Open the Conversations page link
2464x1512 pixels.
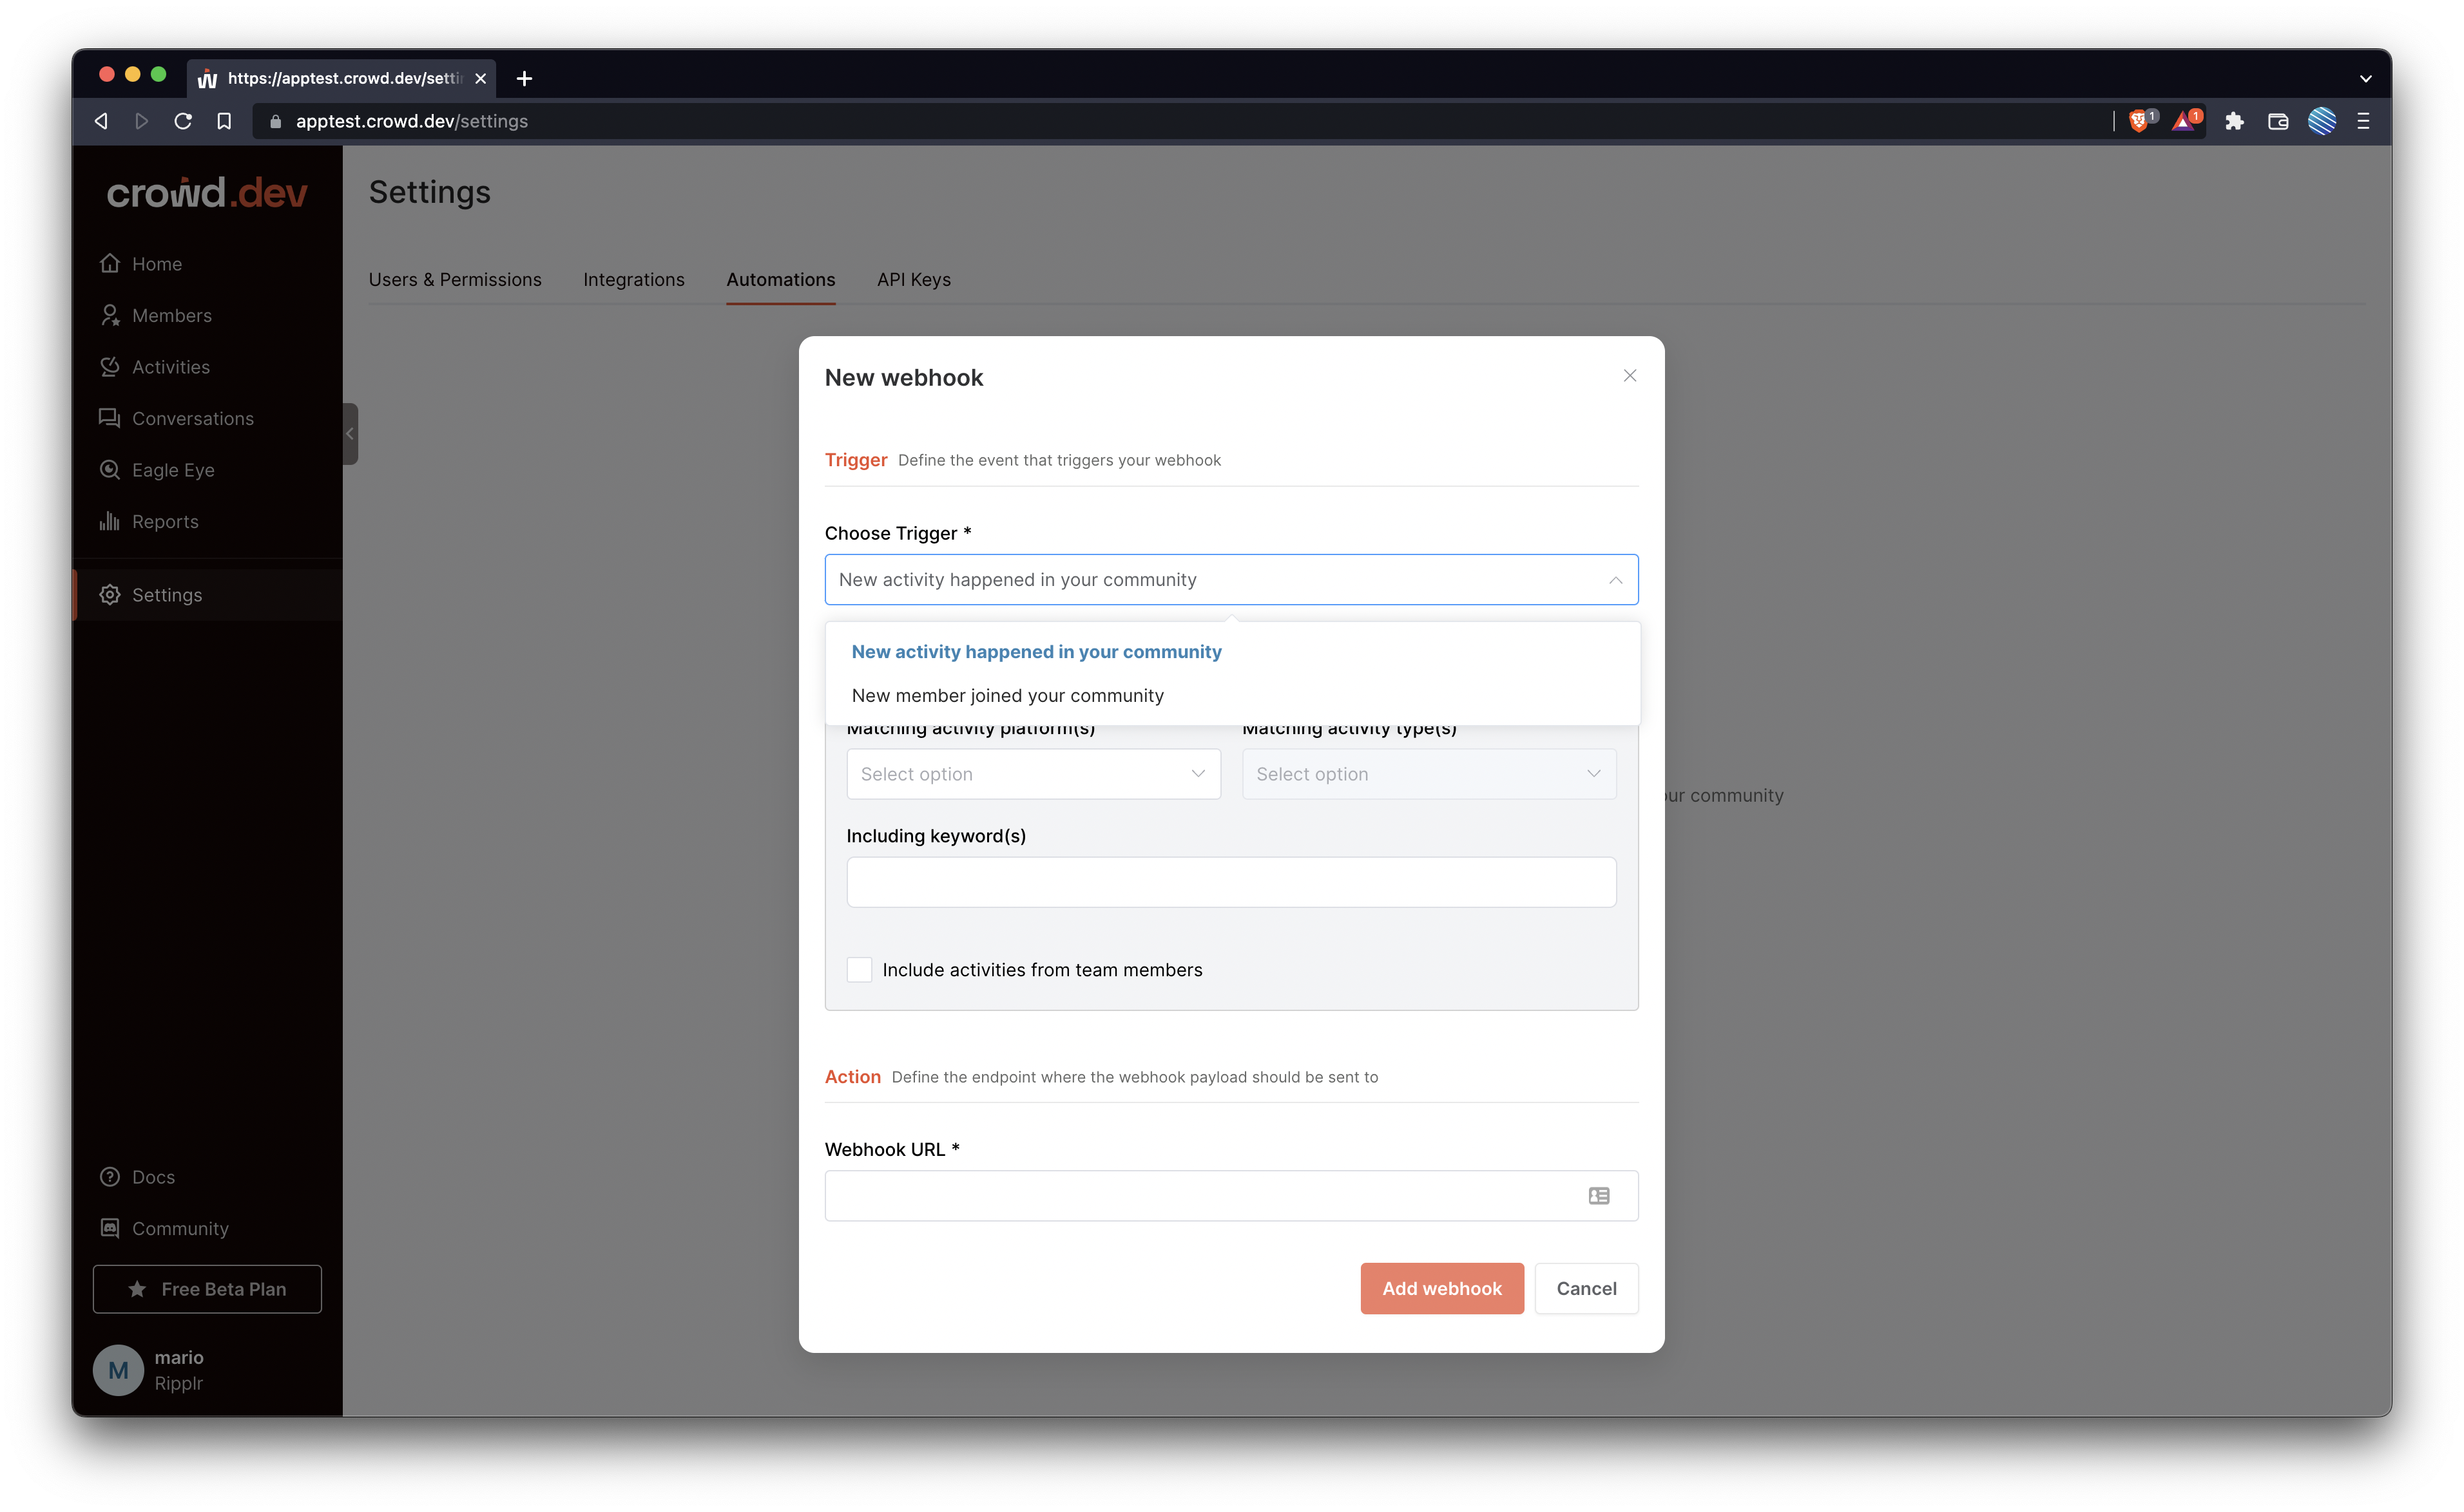point(193,418)
